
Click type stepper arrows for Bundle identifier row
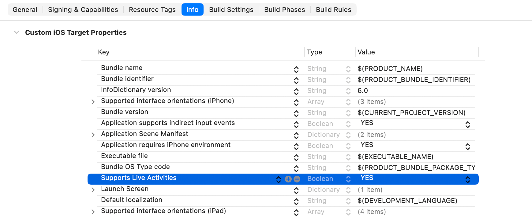point(348,80)
